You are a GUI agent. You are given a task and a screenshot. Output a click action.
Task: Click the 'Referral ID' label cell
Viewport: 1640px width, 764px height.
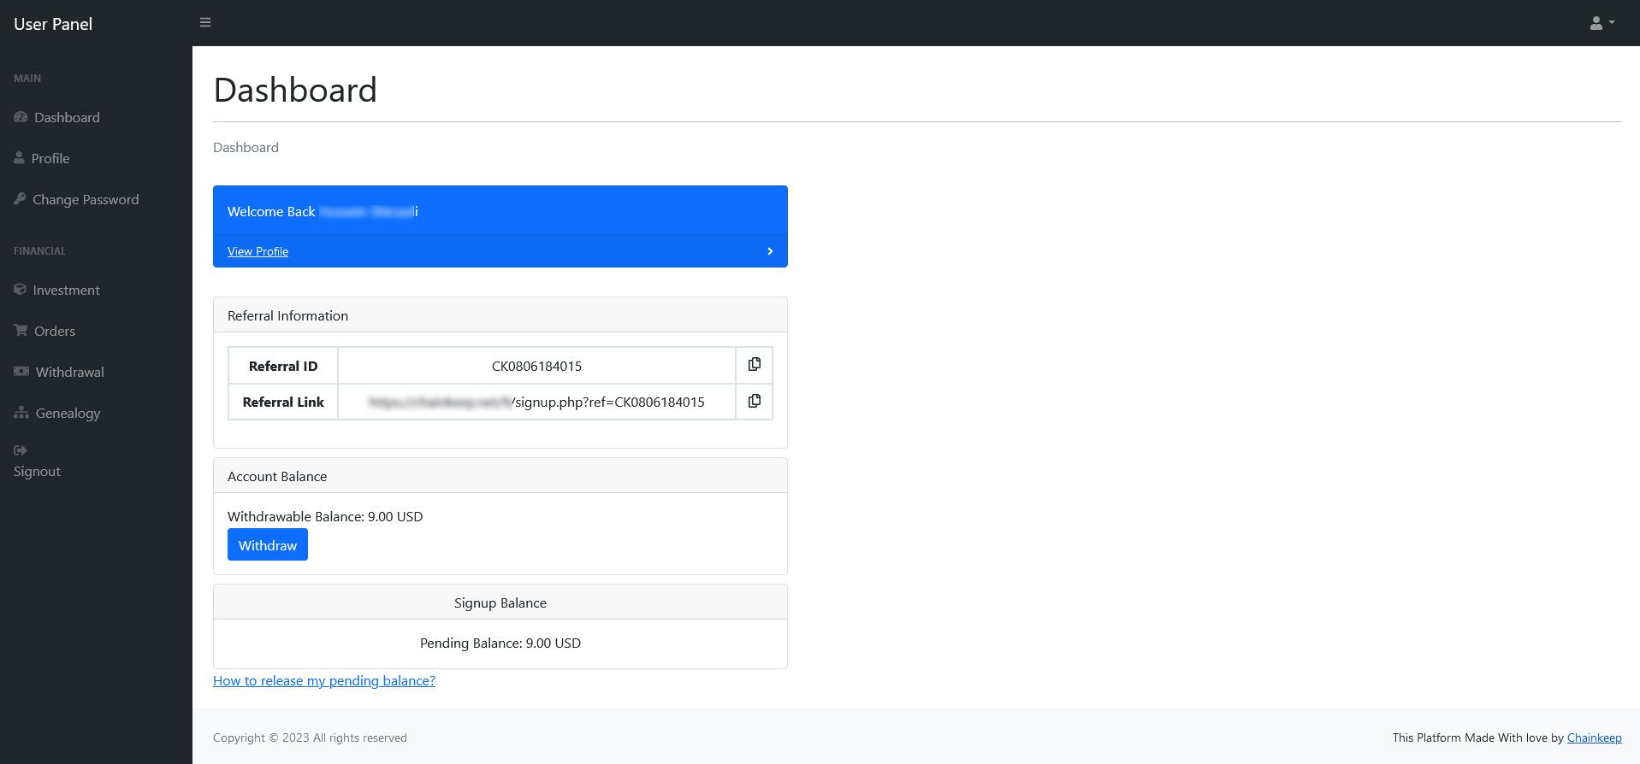click(x=283, y=366)
